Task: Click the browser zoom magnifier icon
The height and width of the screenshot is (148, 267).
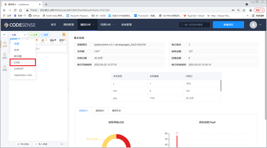Action: click(x=238, y=10)
